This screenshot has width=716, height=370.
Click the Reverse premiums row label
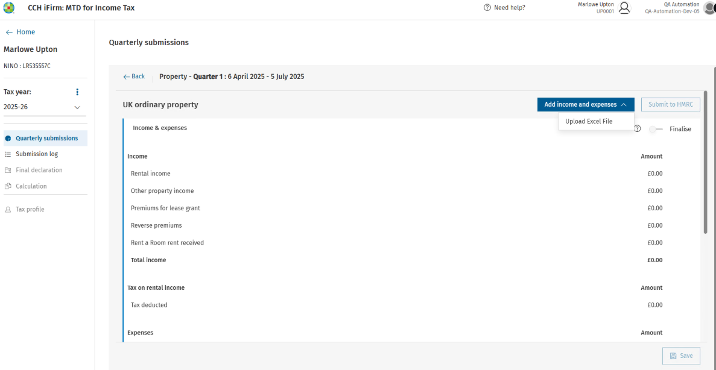pyautogui.click(x=156, y=225)
